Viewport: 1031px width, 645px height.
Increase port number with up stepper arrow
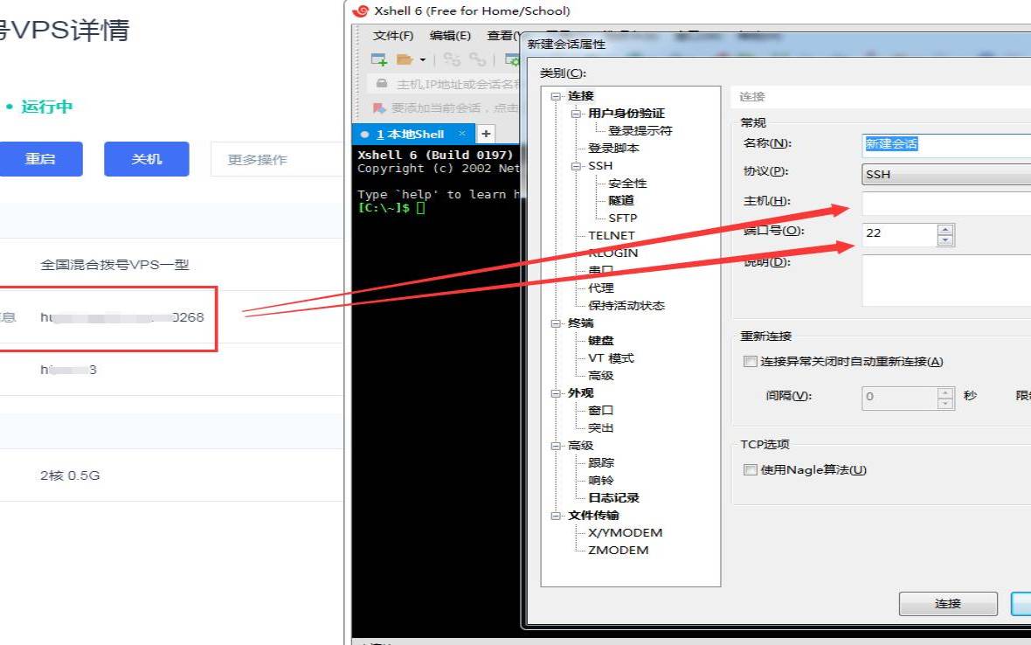(945, 230)
